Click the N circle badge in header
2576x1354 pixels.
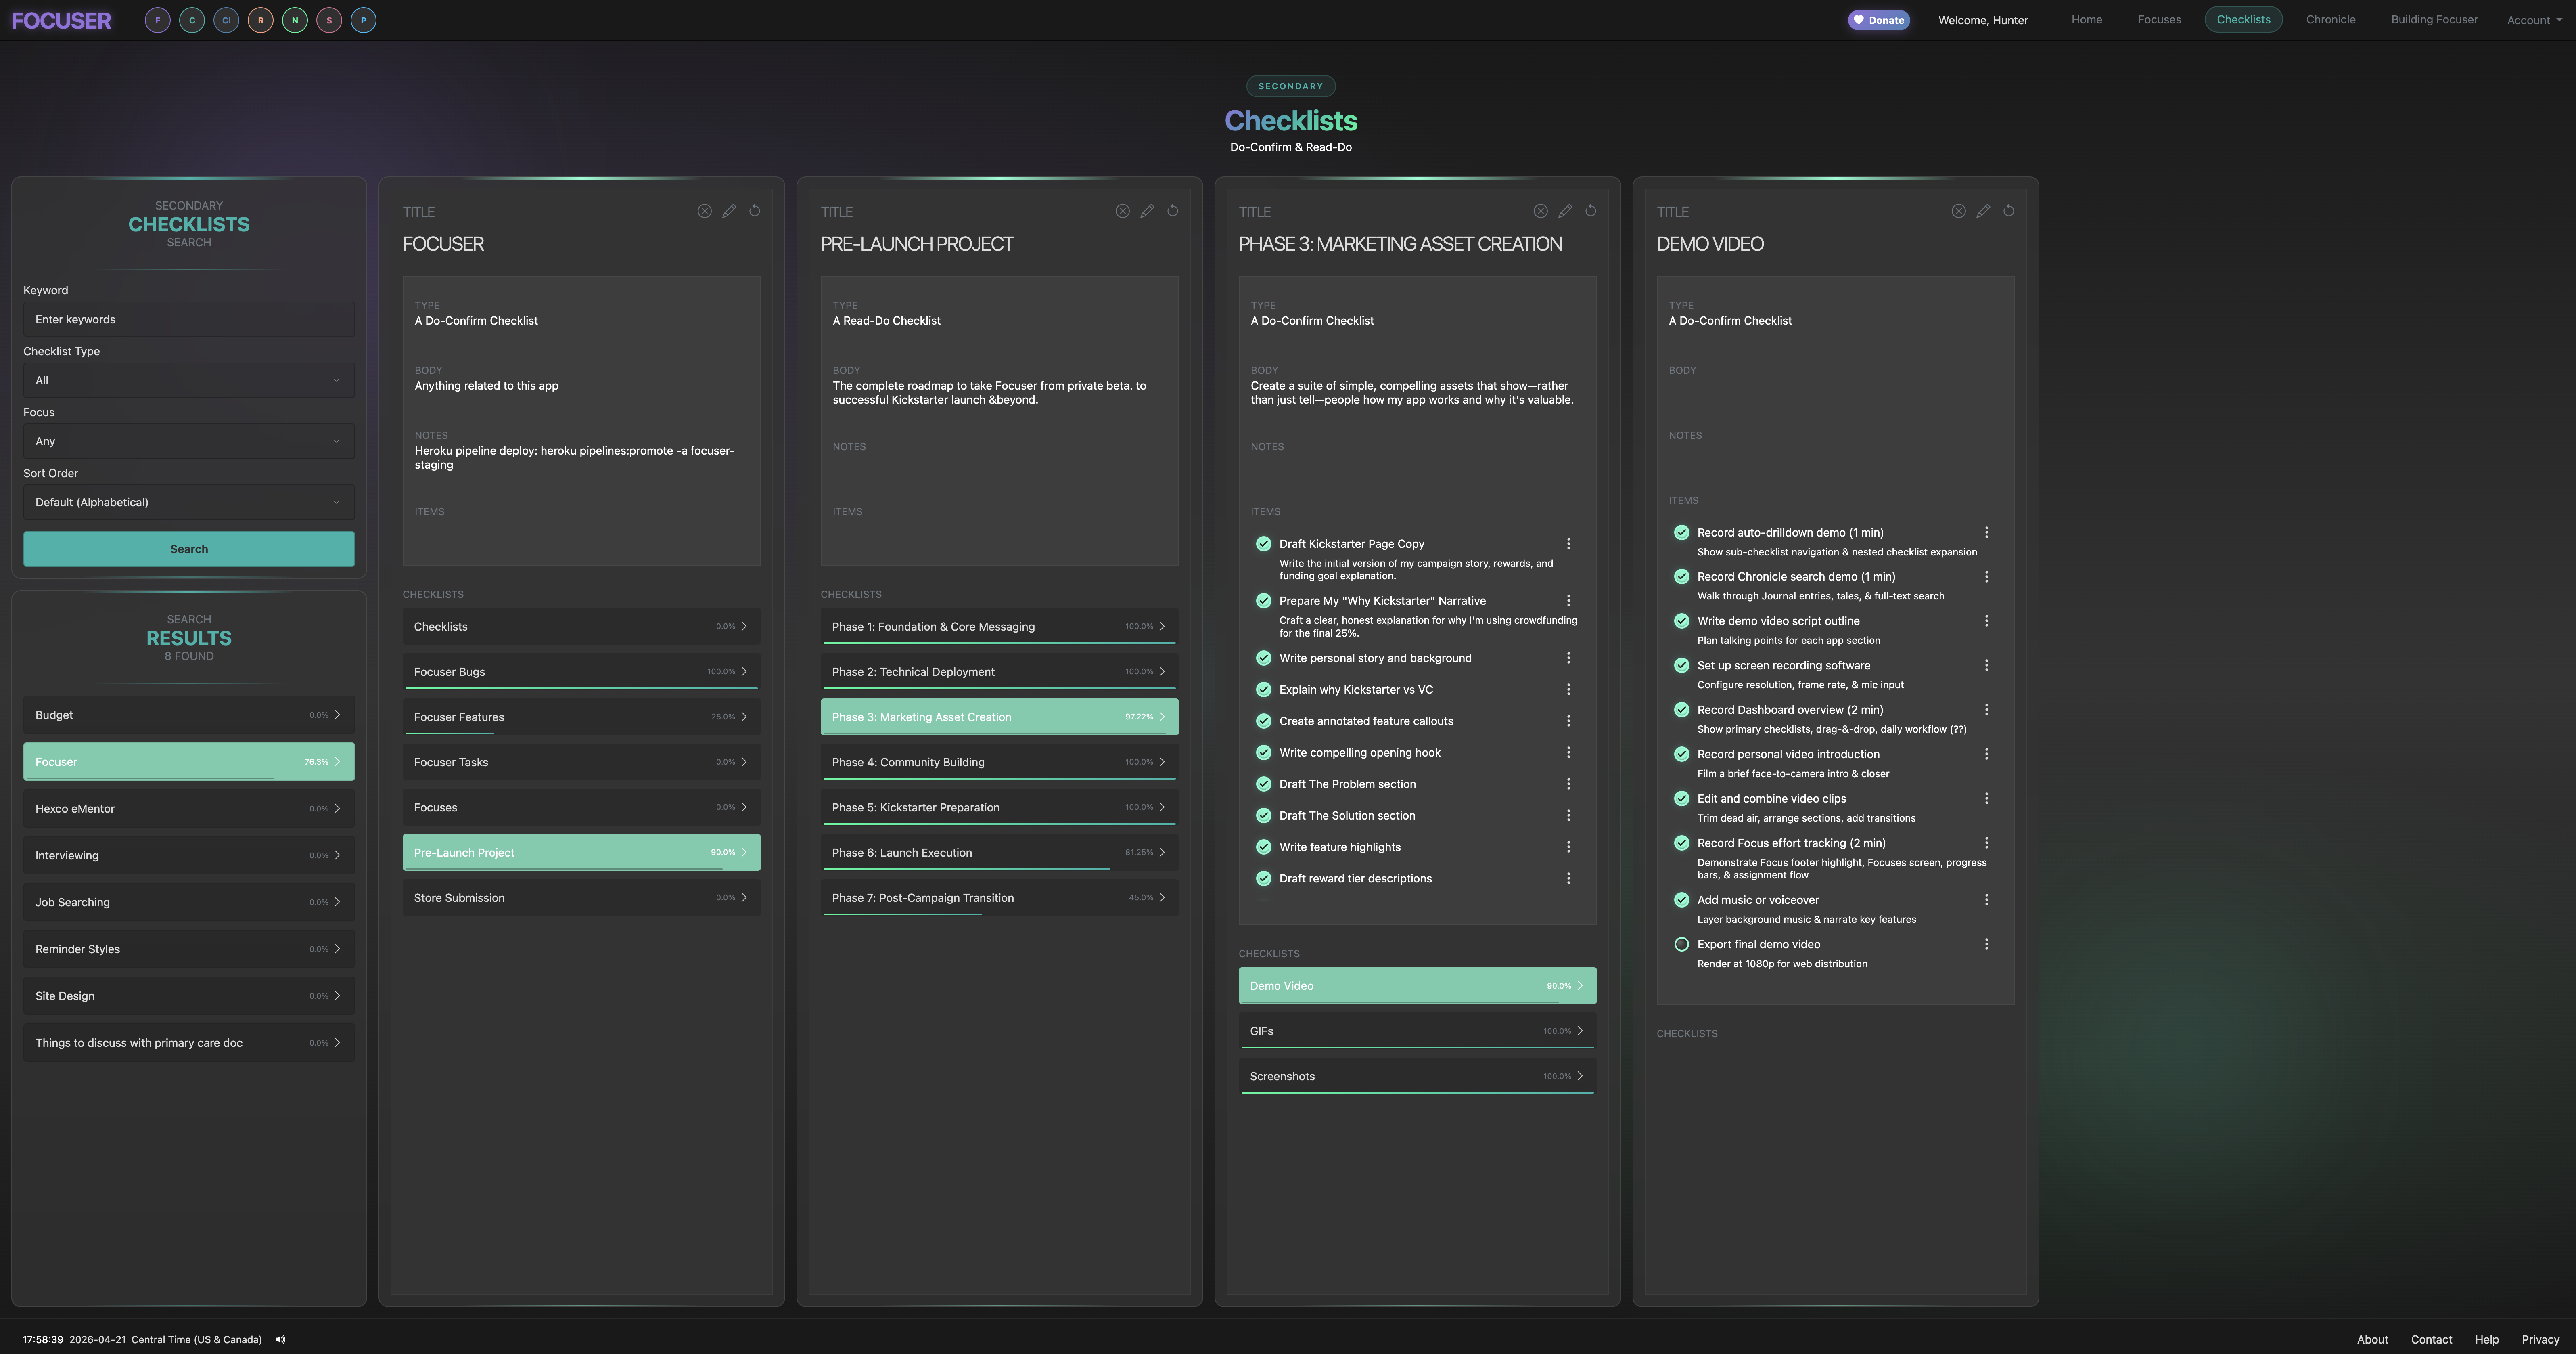tap(295, 20)
